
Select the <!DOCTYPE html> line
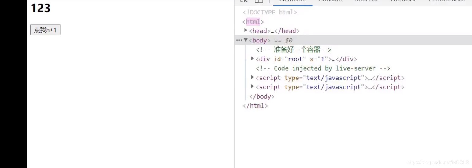point(270,12)
